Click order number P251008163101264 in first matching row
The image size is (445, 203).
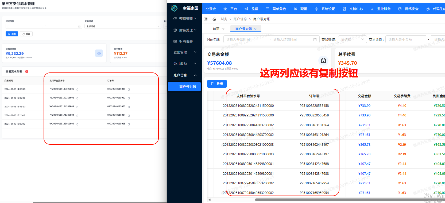coord(314,125)
